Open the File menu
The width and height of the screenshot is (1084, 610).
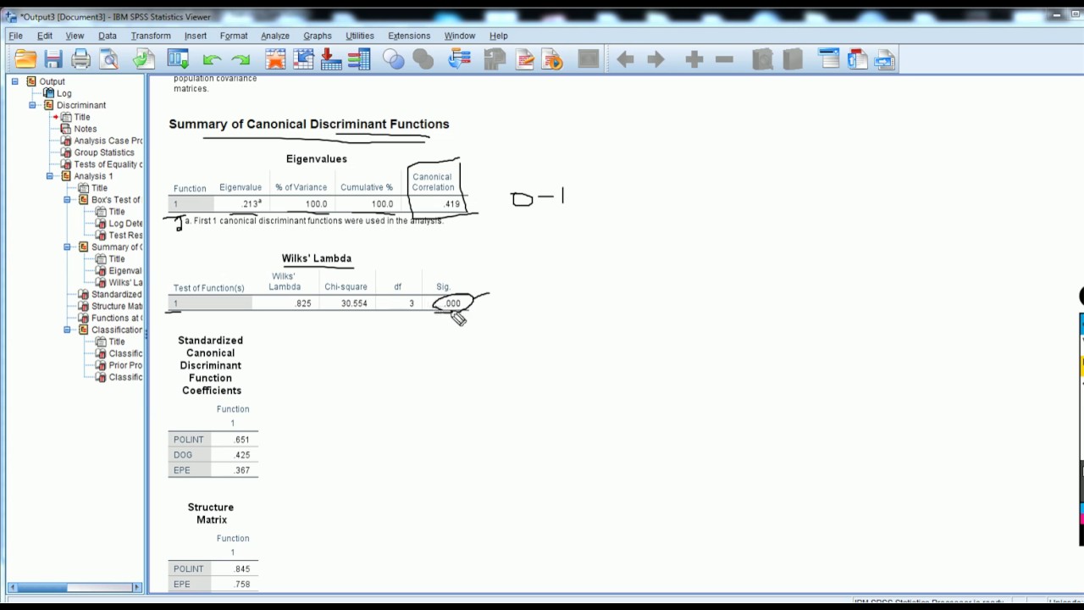[x=15, y=36]
